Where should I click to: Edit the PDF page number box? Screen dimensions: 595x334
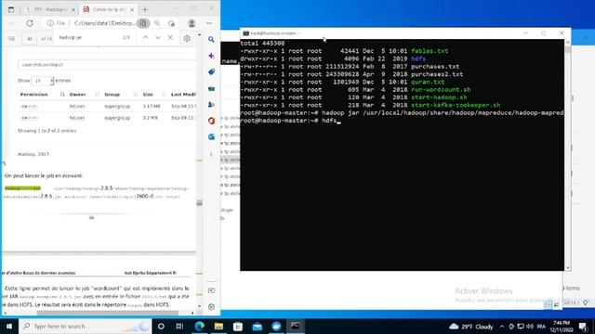click(x=30, y=39)
